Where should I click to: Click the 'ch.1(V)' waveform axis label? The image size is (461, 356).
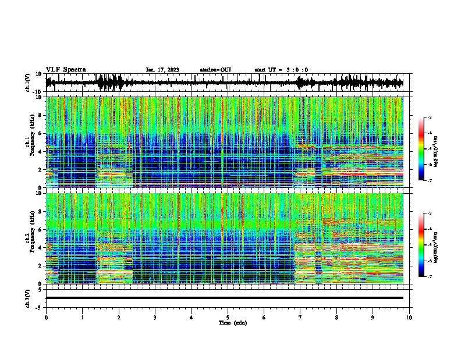[28, 83]
